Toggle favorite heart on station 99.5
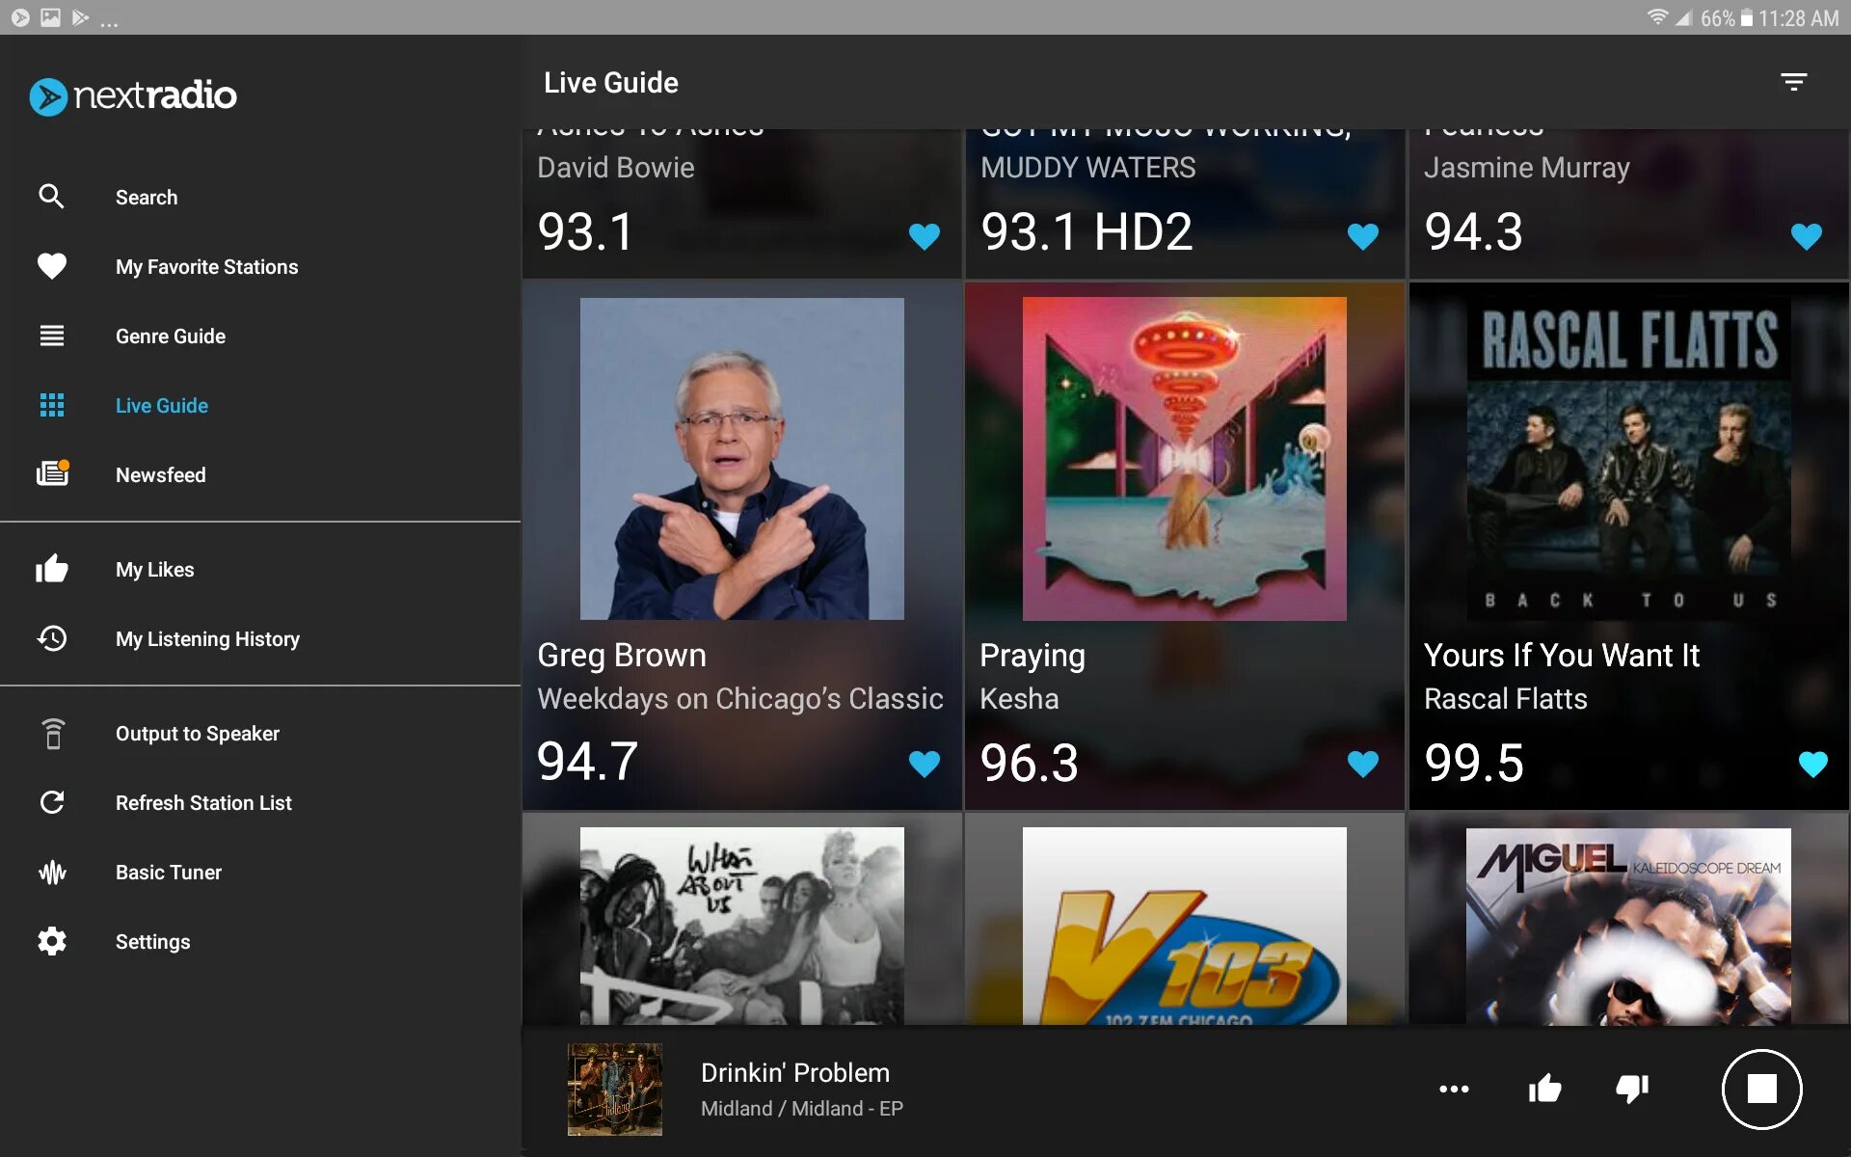Image resolution: width=1851 pixels, height=1157 pixels. (1812, 764)
